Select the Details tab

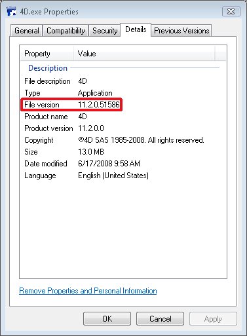click(136, 29)
